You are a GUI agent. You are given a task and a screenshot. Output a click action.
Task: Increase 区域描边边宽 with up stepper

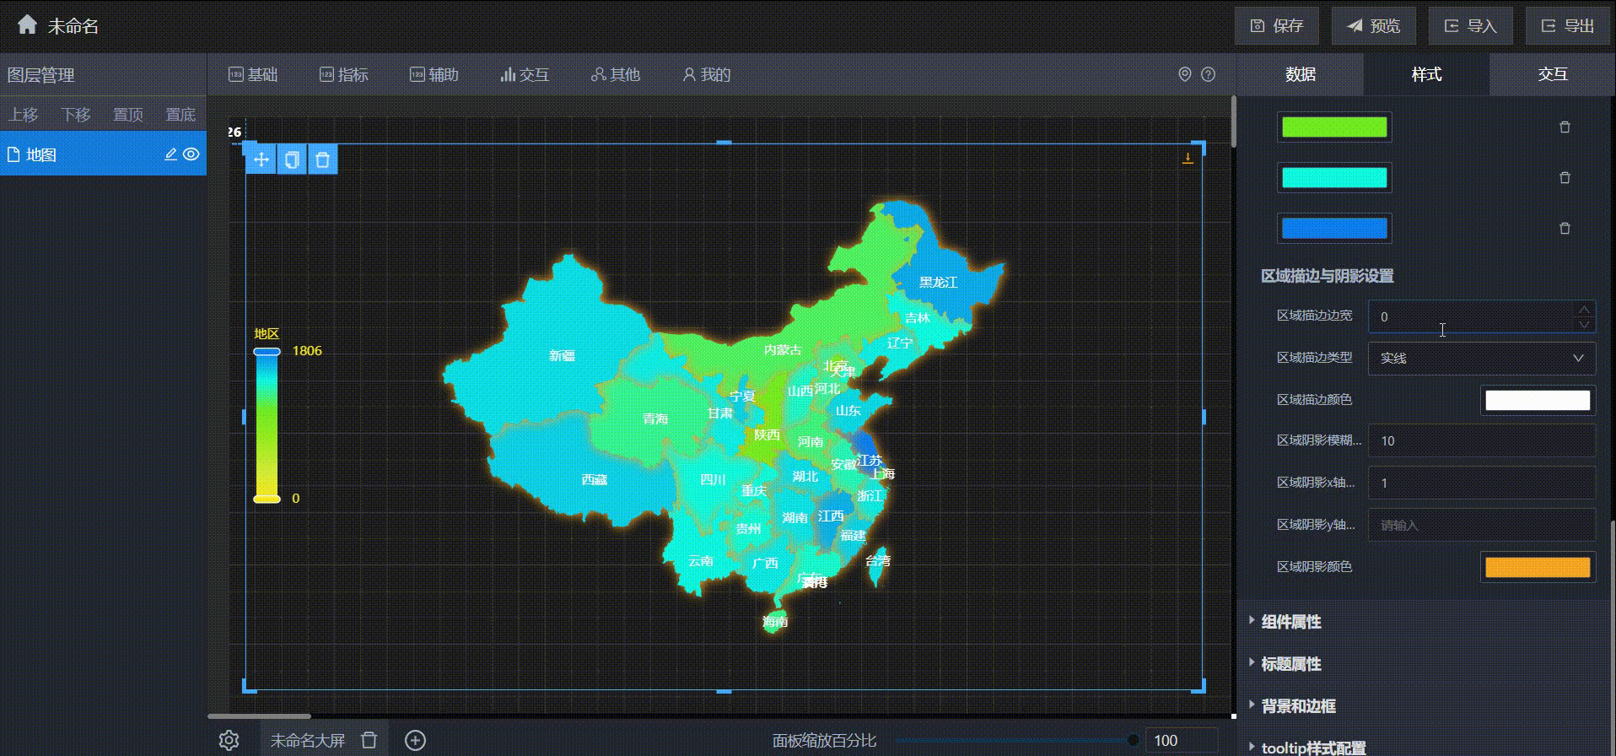[1585, 309]
